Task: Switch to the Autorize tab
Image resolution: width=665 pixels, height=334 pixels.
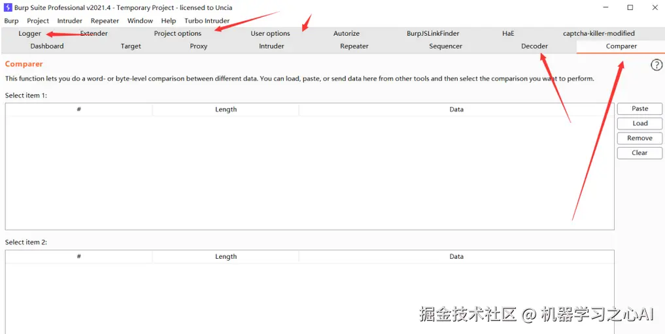Action: pyautogui.click(x=346, y=33)
